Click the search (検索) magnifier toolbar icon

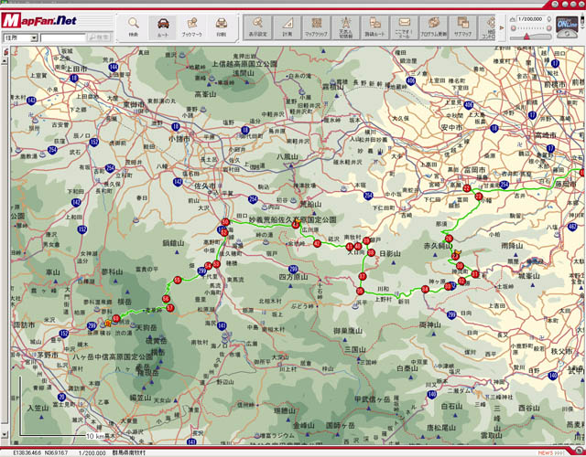pos(133,25)
